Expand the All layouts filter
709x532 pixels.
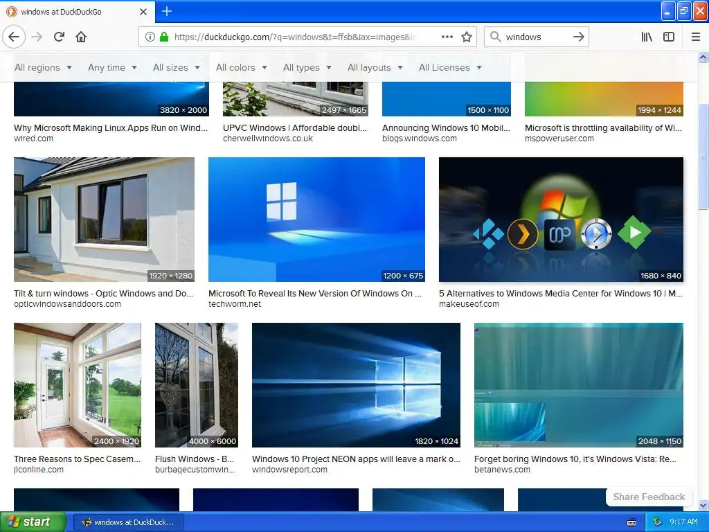[x=375, y=67]
